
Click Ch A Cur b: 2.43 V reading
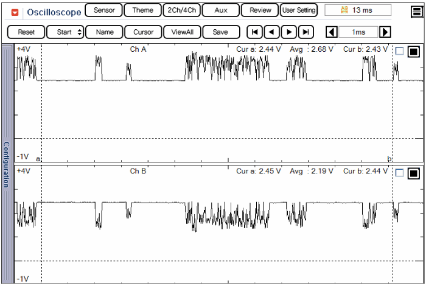pos(365,49)
